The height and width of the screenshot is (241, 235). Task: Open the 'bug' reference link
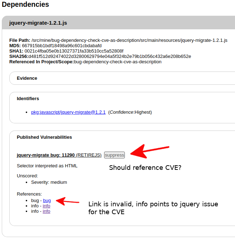point(47,201)
